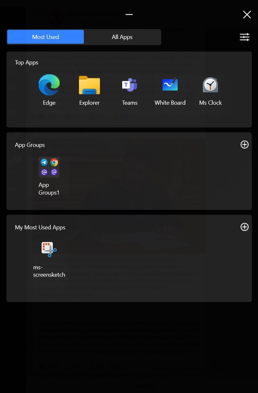Open the settings sliders icon

(x=245, y=37)
